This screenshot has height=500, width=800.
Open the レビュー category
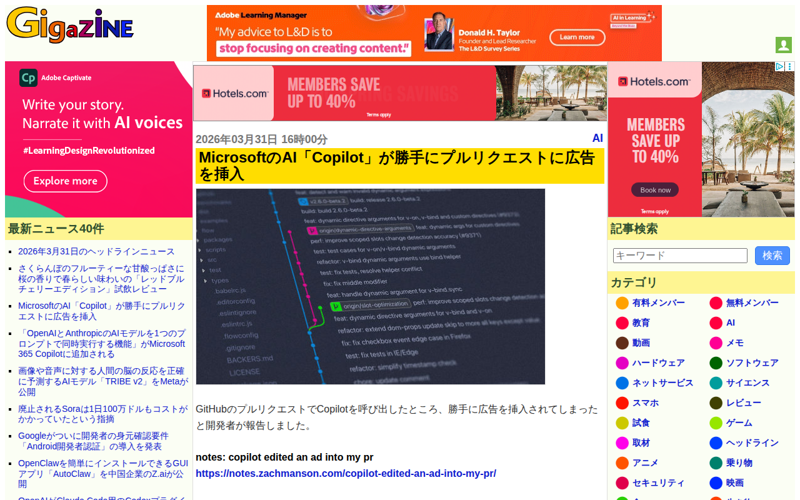[744, 403]
